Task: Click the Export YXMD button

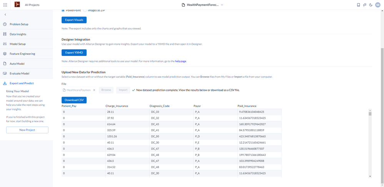Action: coord(74,52)
